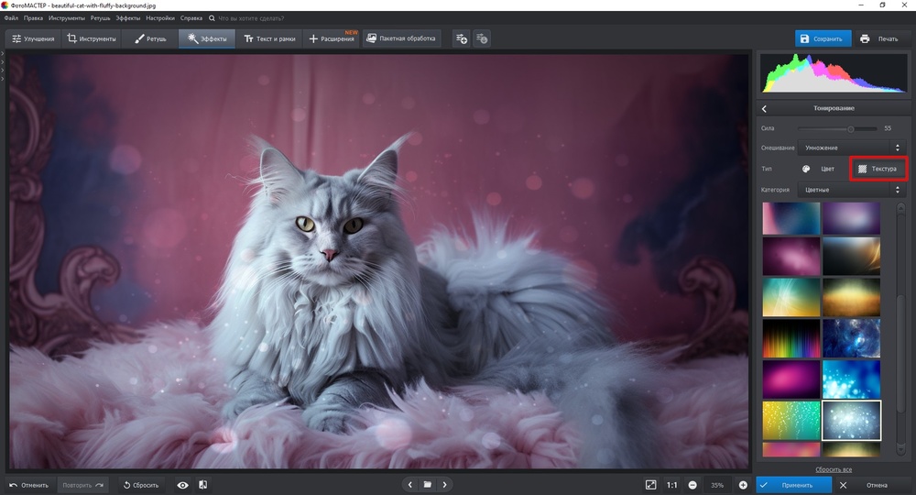
Task: Expand the Категория dropdown
Action: click(x=851, y=190)
